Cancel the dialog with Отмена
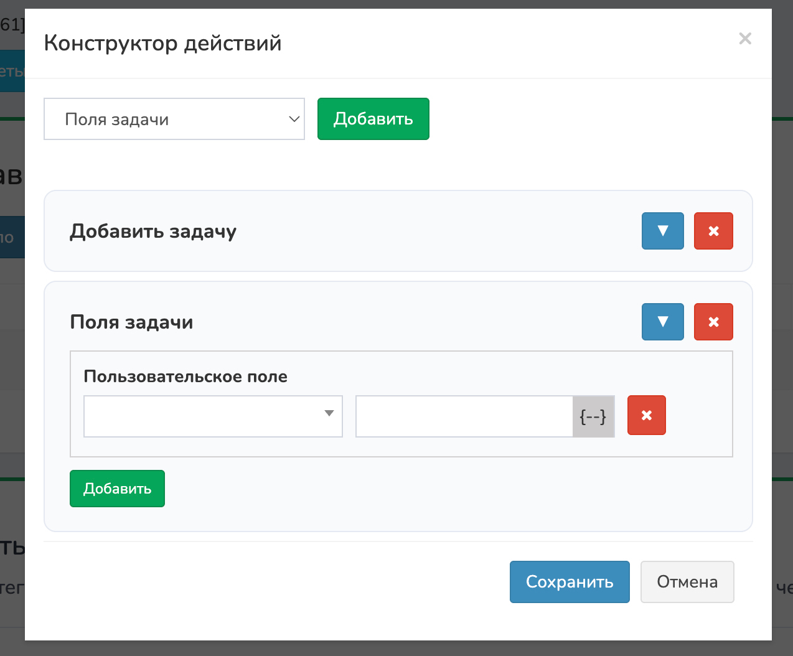Screen dimensions: 793x656 (x=687, y=582)
